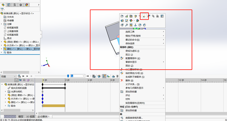Viewport: 227px width, 121px height.
Task: Open the playback mode arrow dropdown
Action: 91,76
